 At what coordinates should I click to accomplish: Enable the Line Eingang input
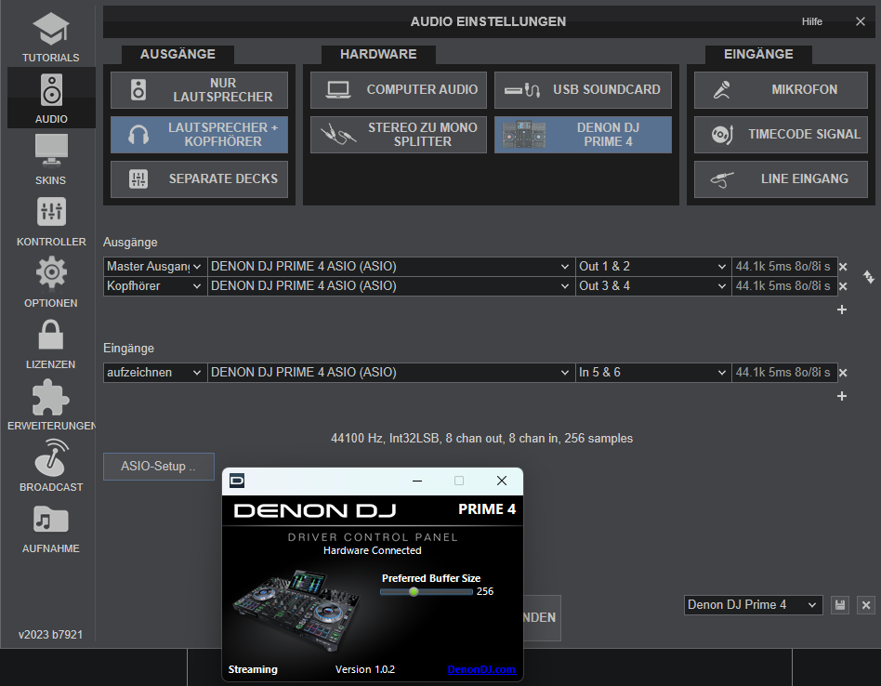coord(781,179)
